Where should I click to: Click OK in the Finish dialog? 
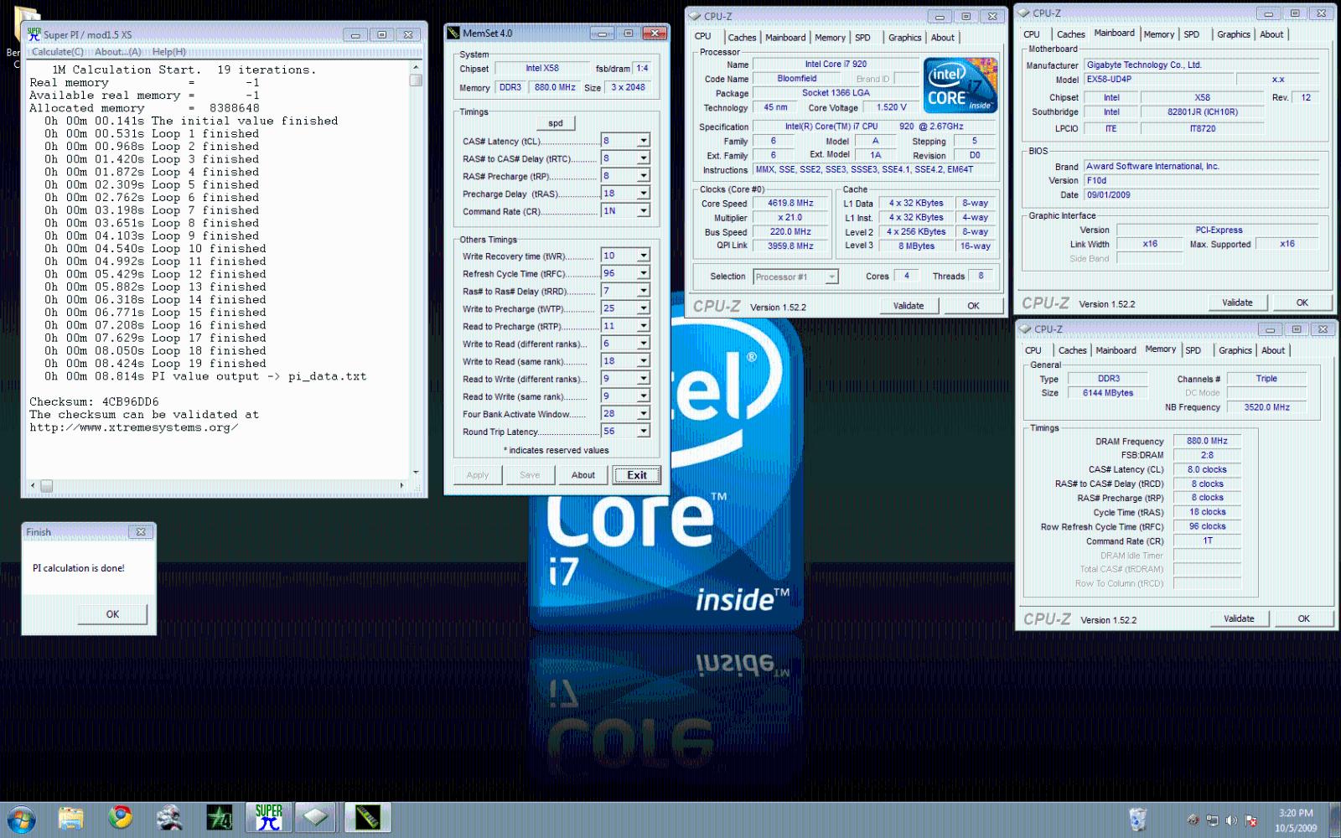pos(112,614)
